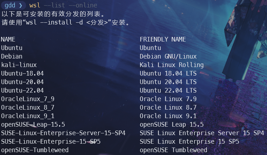Click the typed wsl command word
Image resolution: width=267 pixels, height=155 pixels.
[35, 5]
